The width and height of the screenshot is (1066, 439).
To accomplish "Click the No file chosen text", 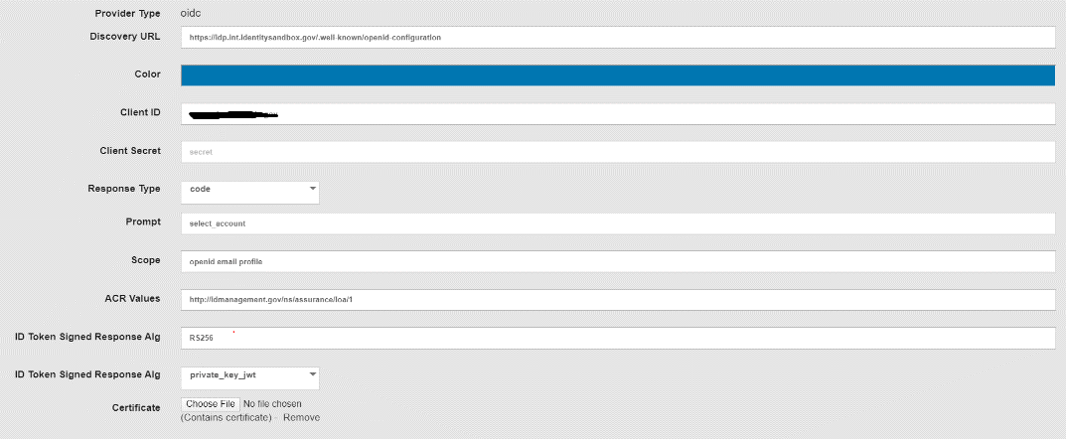I will [272, 404].
